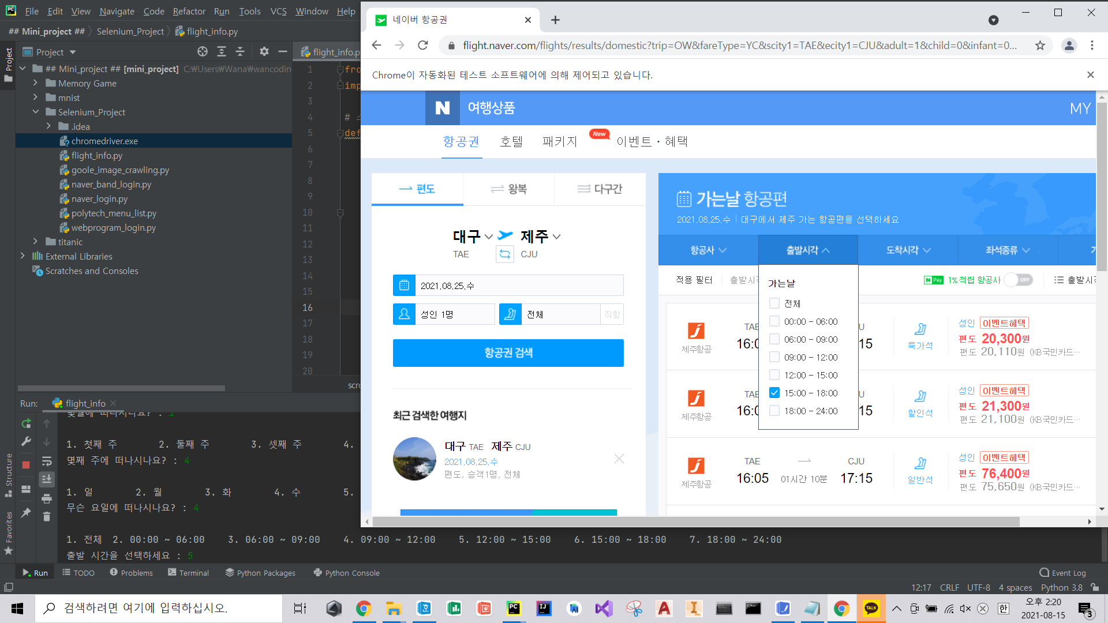Select the 왕복 round-trip tab

[x=508, y=189]
